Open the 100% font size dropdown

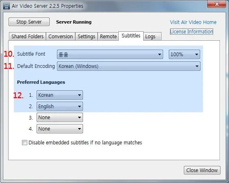click(x=184, y=54)
